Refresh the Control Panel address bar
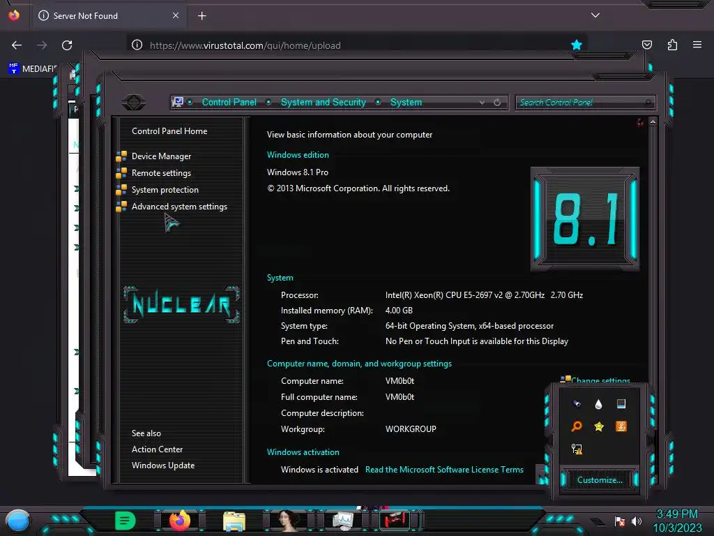The width and height of the screenshot is (714, 536). [x=497, y=103]
